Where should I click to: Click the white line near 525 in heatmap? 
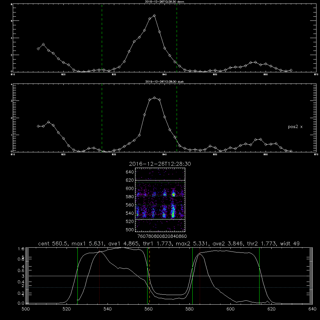click(x=160, y=220)
